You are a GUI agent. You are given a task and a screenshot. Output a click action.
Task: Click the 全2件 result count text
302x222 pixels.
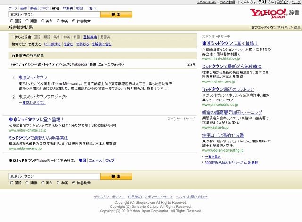pos(191,64)
